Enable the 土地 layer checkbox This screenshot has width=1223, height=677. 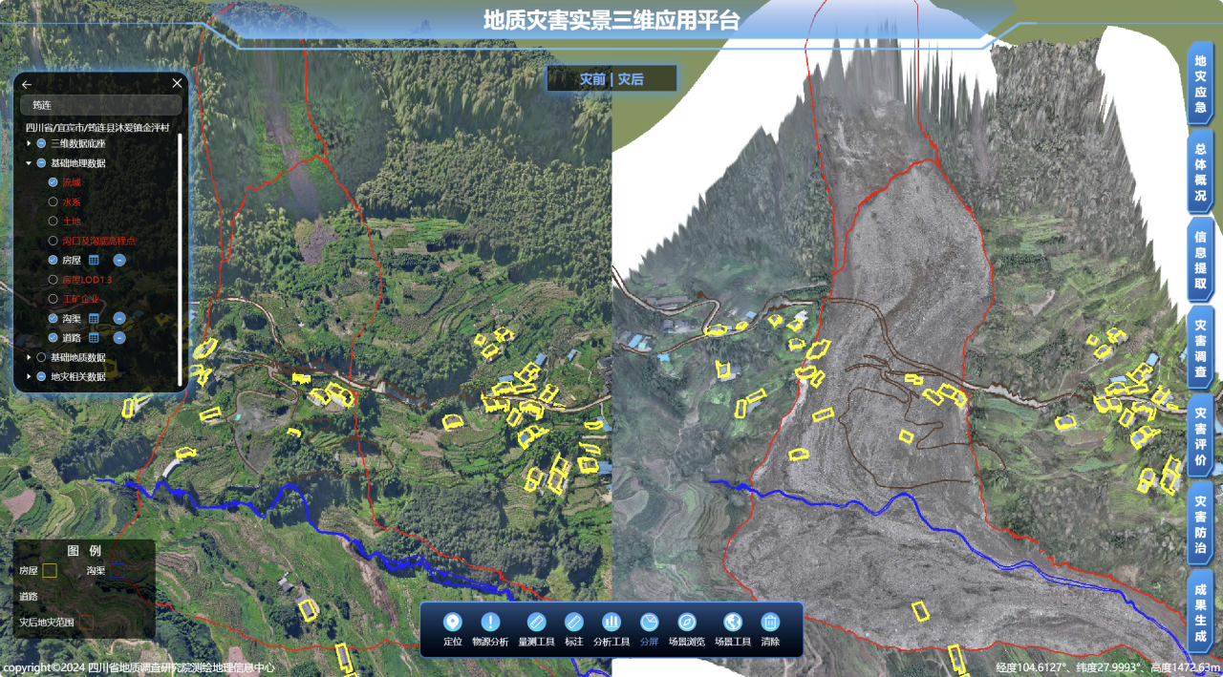coord(54,221)
